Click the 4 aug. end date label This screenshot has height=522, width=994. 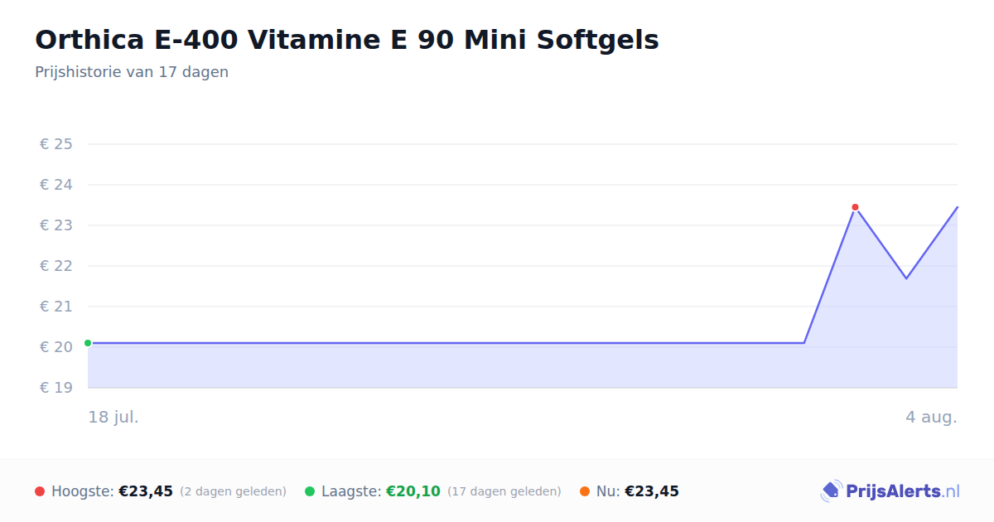[x=931, y=417]
